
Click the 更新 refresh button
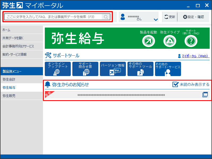[170, 17]
